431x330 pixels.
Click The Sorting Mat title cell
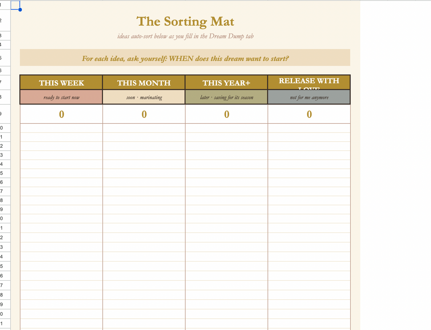coord(185,21)
